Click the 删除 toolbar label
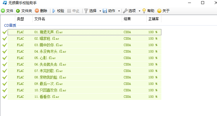 [44, 11]
